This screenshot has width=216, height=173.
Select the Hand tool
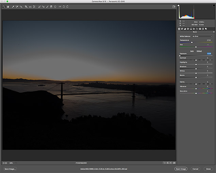(x=8, y=7)
